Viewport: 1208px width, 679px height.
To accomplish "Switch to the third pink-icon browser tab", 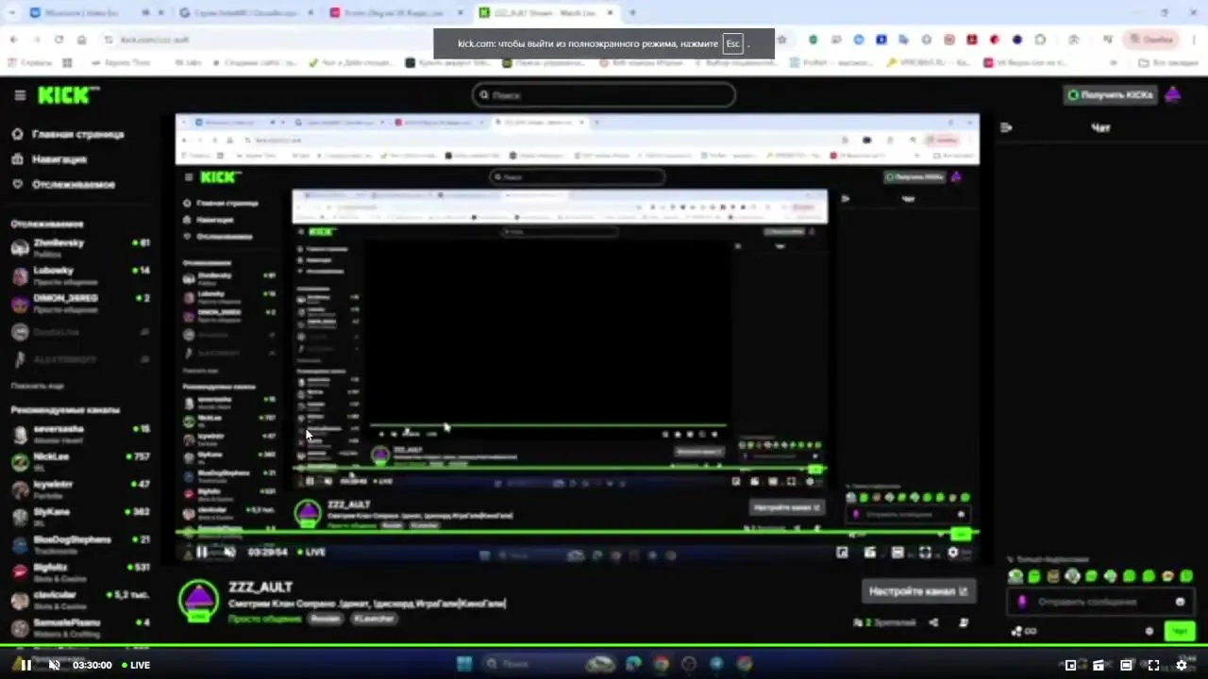I will [394, 13].
